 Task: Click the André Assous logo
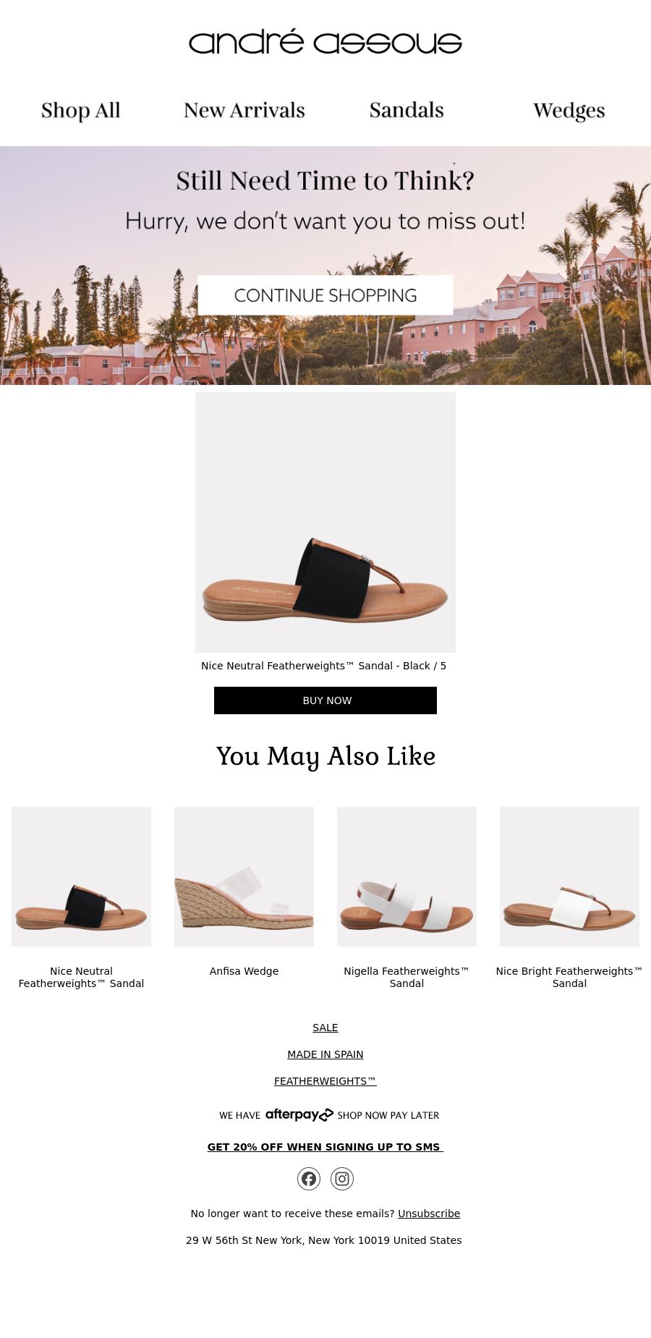[x=325, y=42]
